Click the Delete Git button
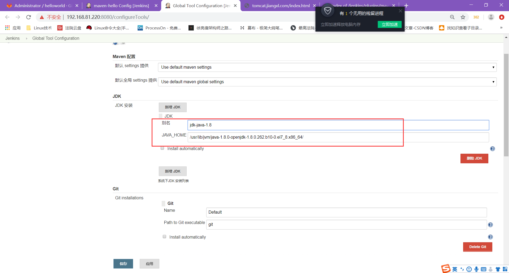Image resolution: width=509 pixels, height=273 pixels. [477, 247]
